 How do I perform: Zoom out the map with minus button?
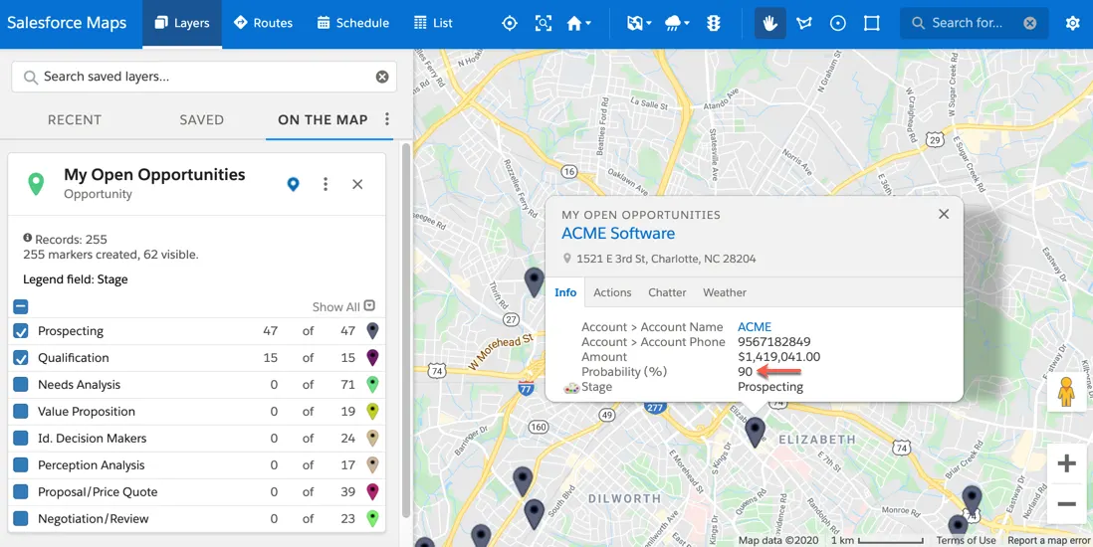1066,503
